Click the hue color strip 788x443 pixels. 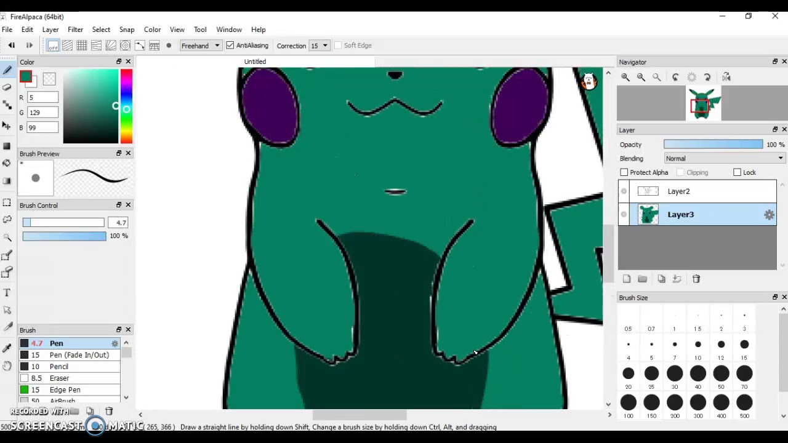point(126,106)
